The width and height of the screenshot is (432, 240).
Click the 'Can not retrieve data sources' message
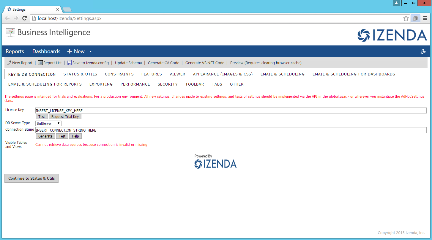click(91, 145)
